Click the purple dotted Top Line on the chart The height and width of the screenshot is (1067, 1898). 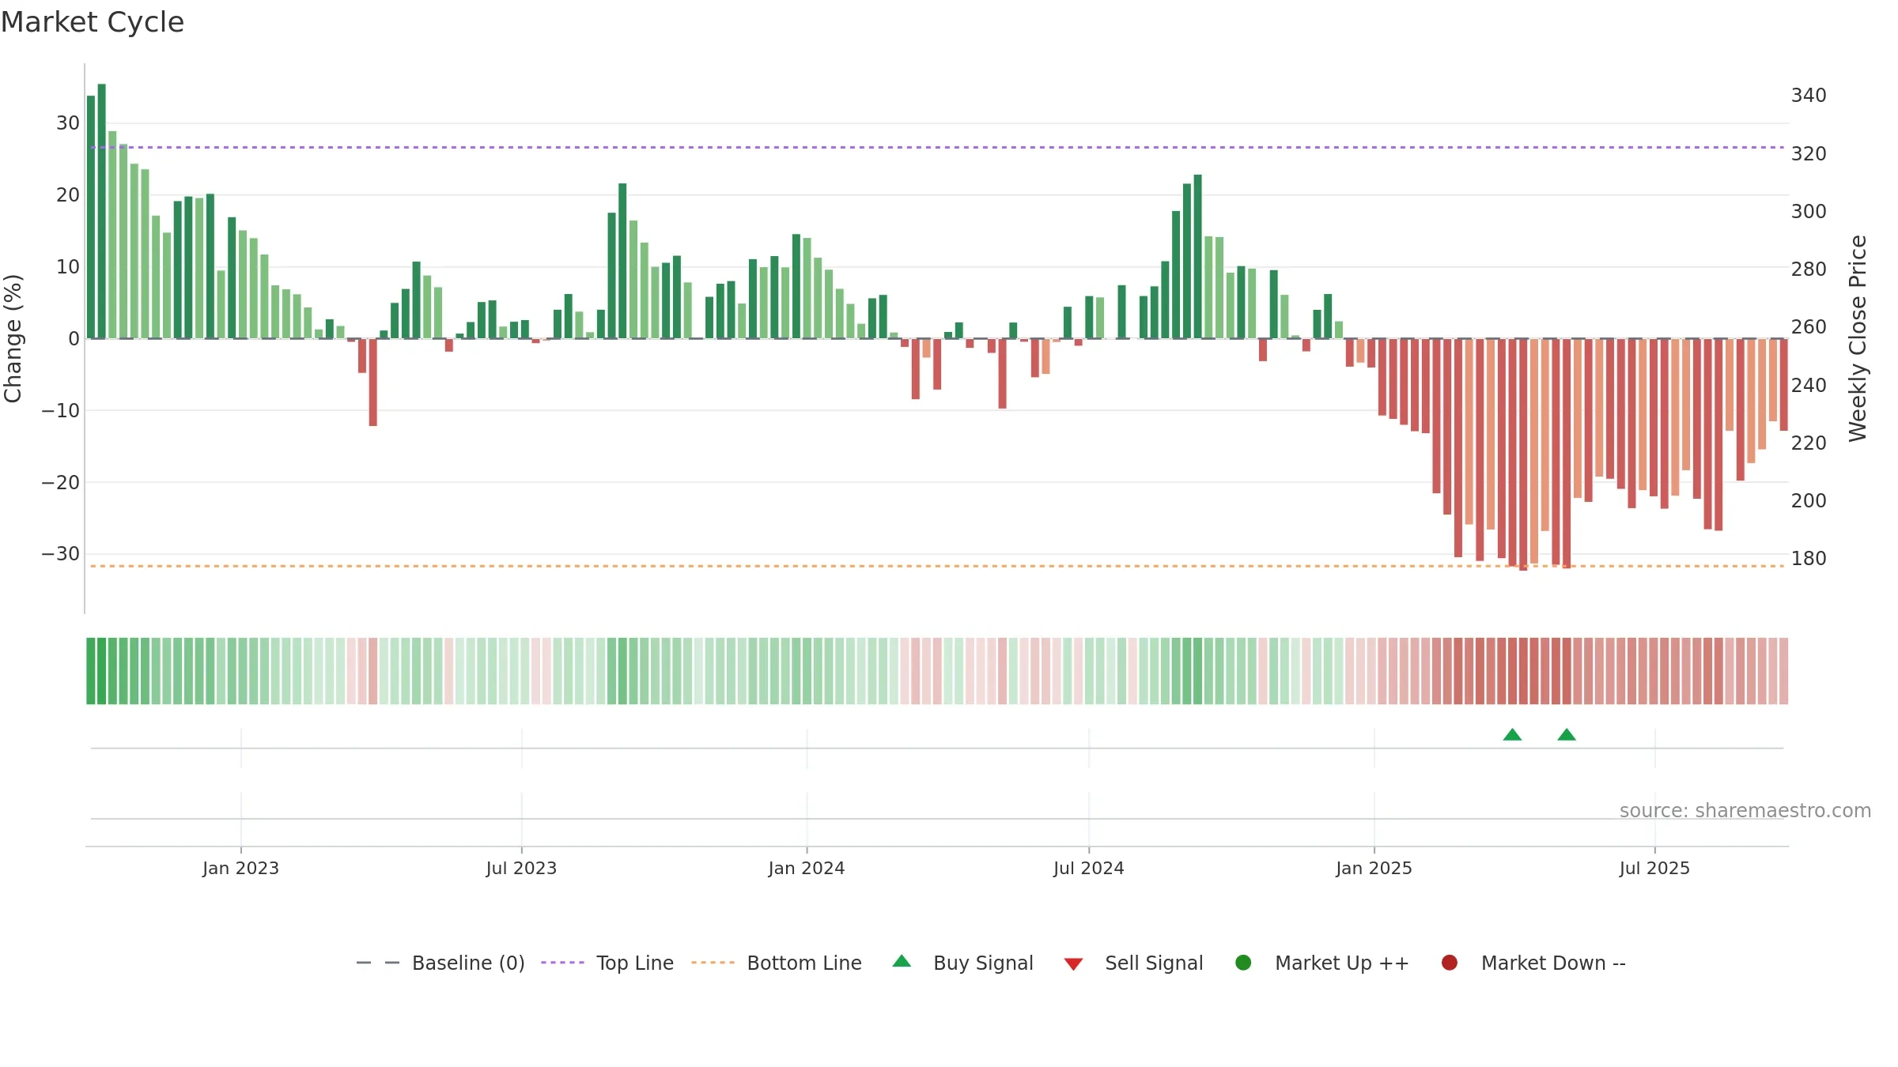pyautogui.click(x=937, y=147)
